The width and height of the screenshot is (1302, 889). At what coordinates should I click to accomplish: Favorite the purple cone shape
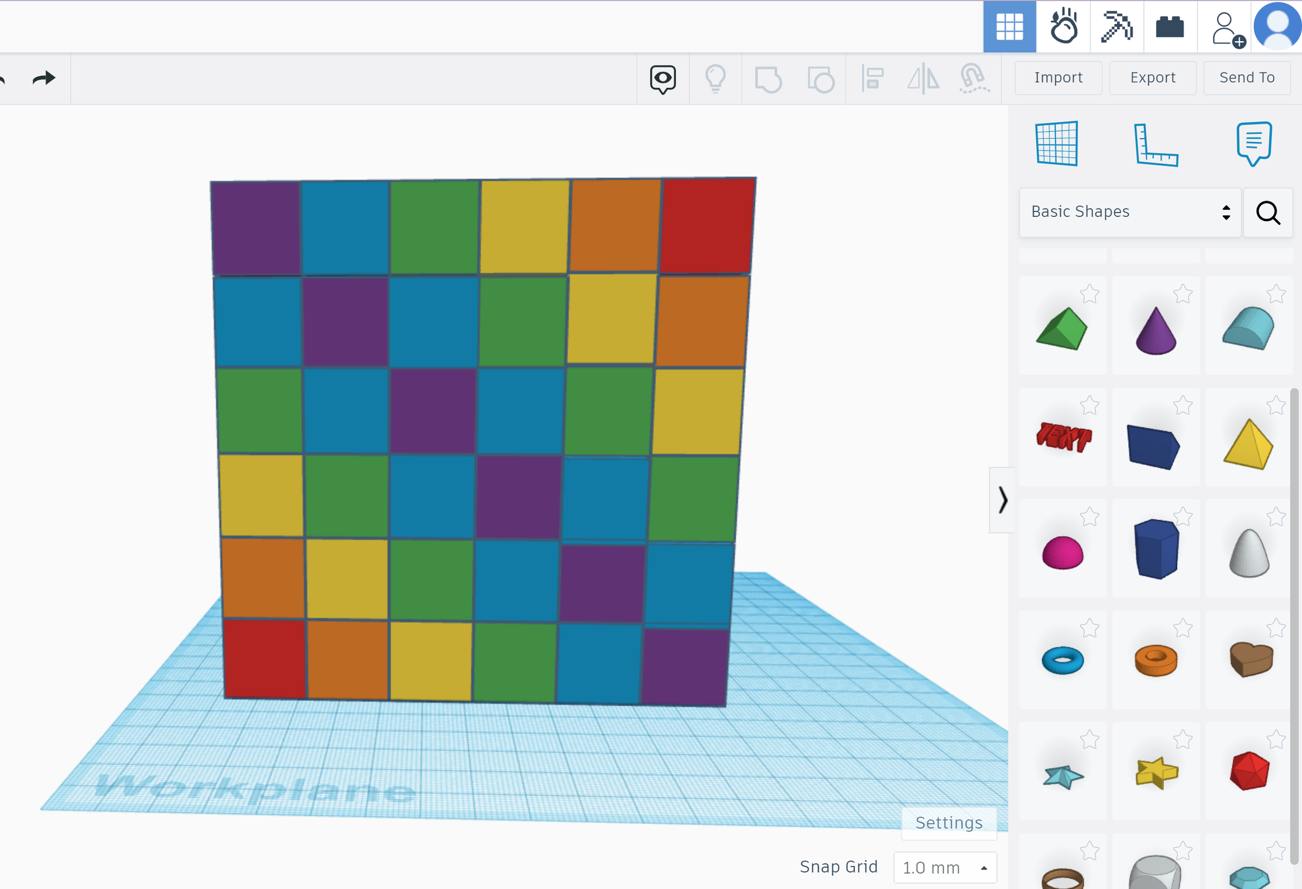point(1183,293)
